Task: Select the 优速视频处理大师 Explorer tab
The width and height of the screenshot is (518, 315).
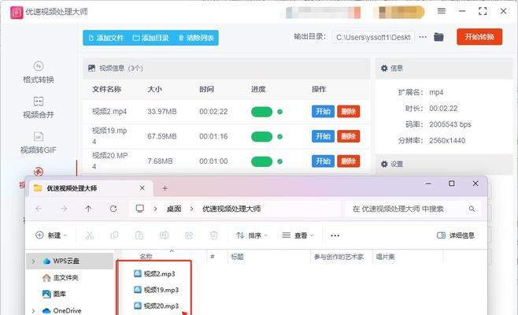Action: coord(89,188)
